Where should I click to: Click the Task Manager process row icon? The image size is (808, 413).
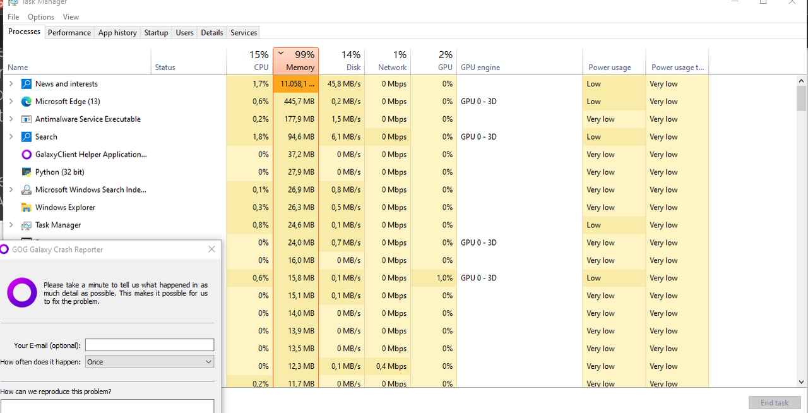[x=27, y=225]
